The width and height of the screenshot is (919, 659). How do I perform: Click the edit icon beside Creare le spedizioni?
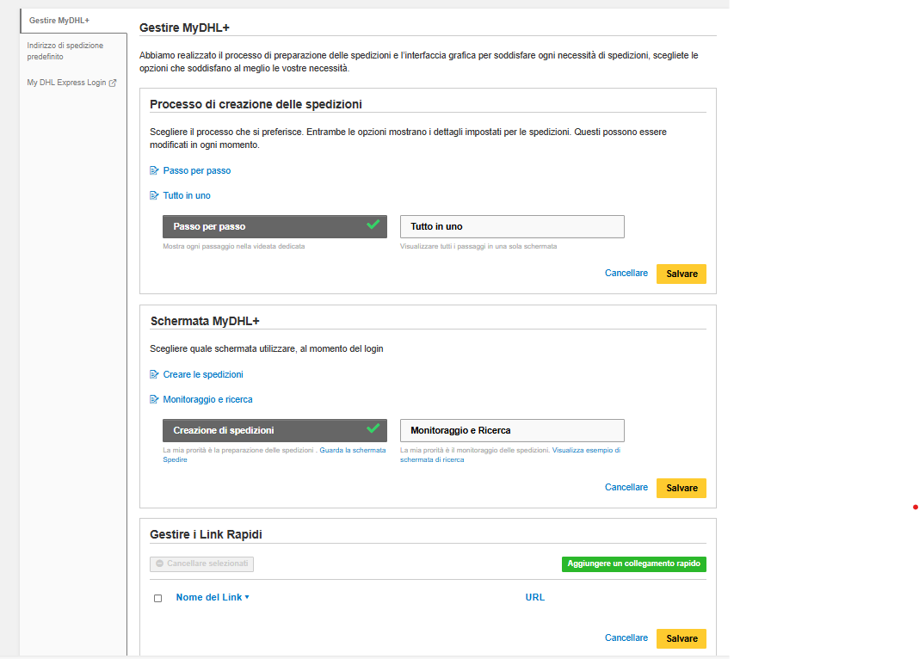pos(154,374)
